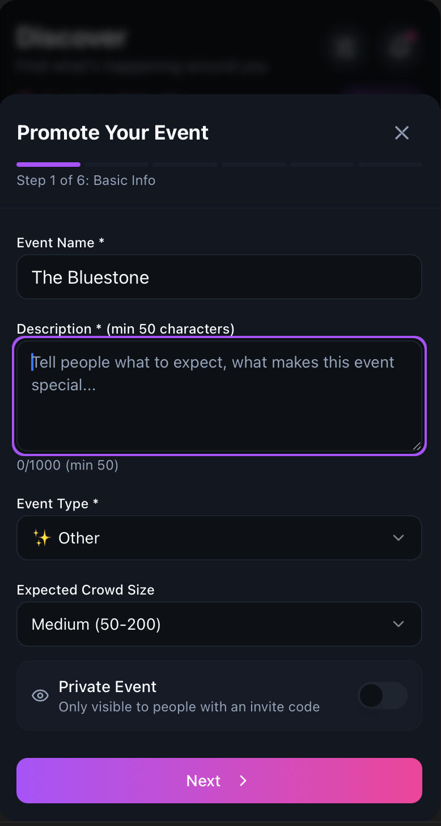Select the second progress step segment

117,165
